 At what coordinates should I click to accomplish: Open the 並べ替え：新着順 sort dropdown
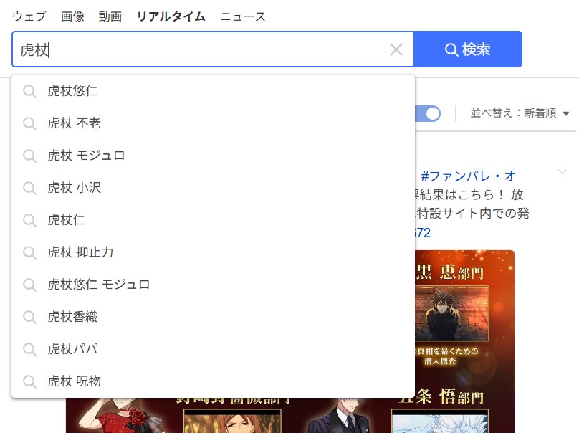click(x=520, y=113)
